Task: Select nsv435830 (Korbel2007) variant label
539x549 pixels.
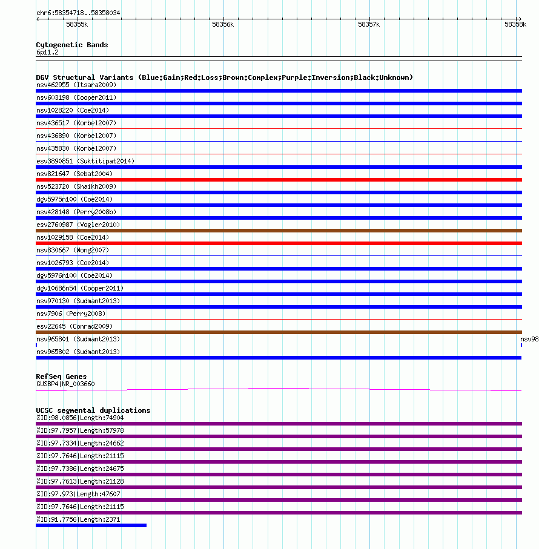Action: [76, 148]
